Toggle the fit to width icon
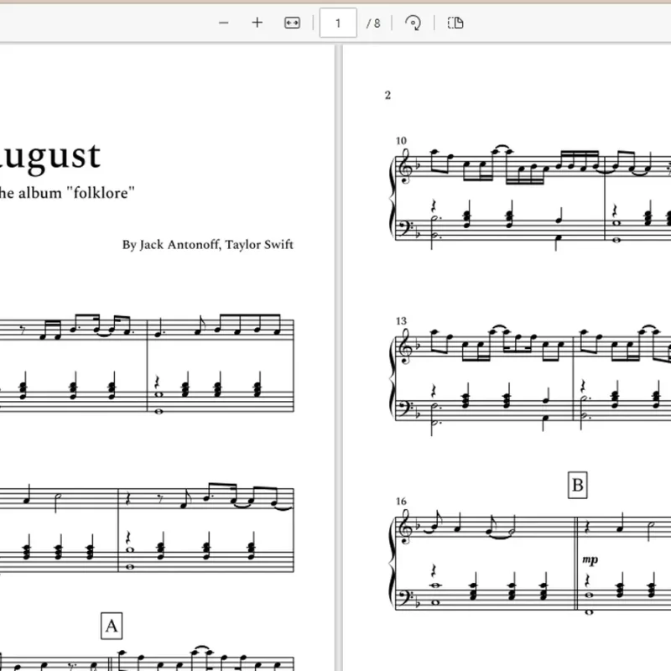Screen dimensions: 671x671 pos(292,23)
